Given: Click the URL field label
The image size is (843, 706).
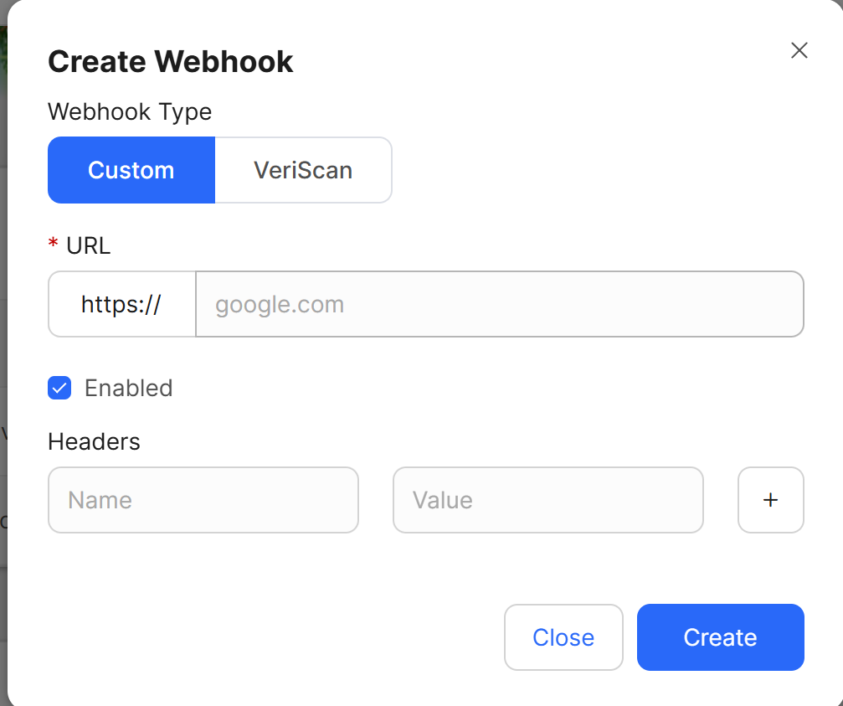Looking at the screenshot, I should (x=88, y=245).
